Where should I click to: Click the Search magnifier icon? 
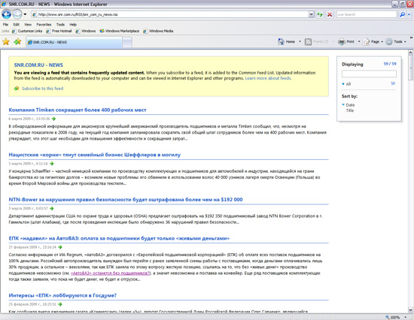[402, 14]
